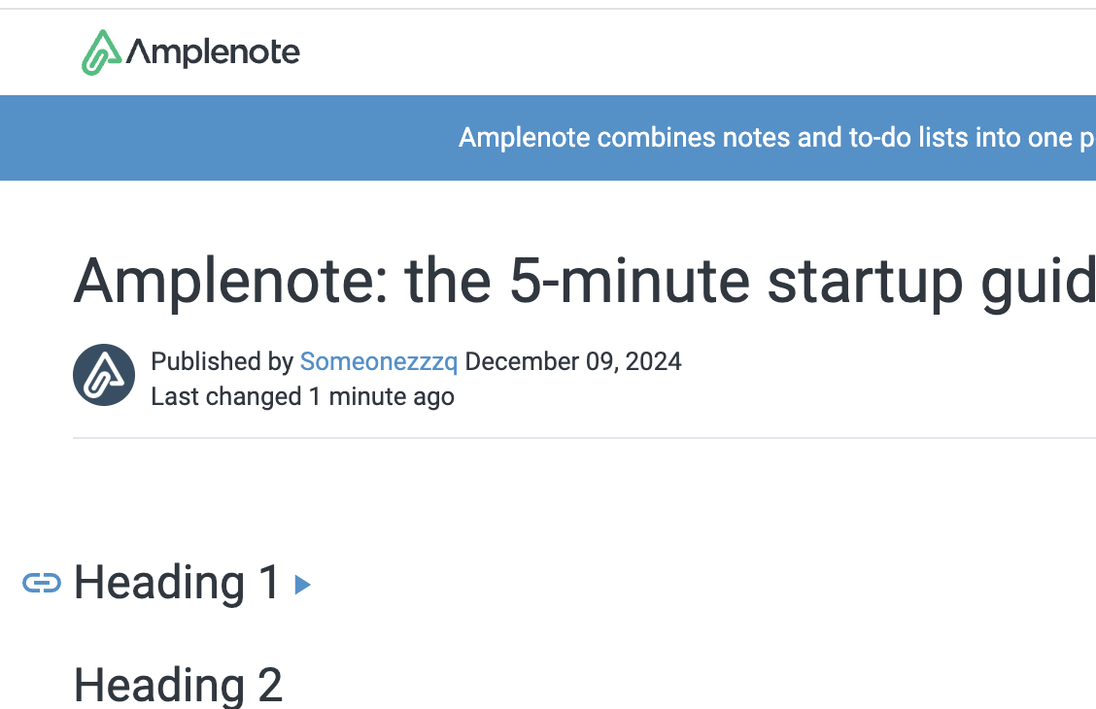Click the author avatar icon
1096x709 pixels.
pyautogui.click(x=104, y=375)
